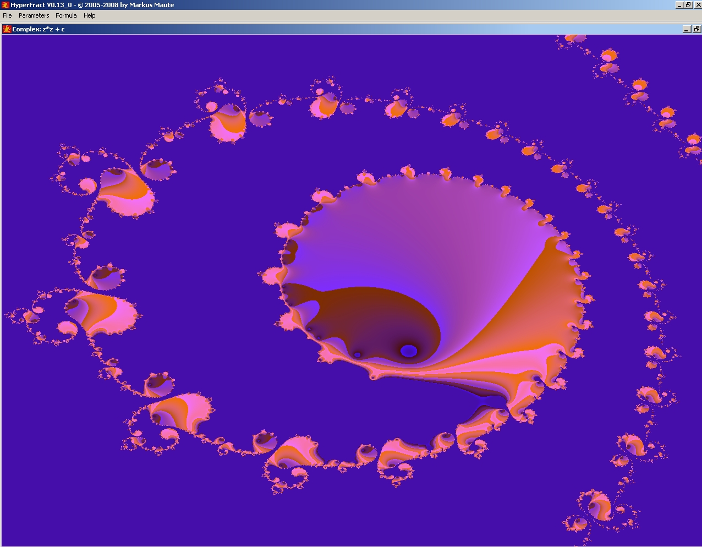The width and height of the screenshot is (702, 547).
Task: Close the HyperFract application window
Action: 697,5
